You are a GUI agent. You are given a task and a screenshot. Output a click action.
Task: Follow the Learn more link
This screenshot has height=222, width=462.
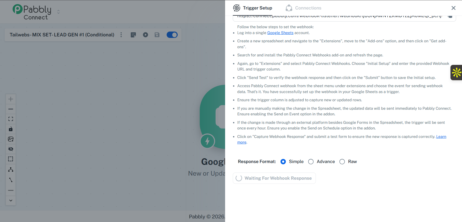pyautogui.click(x=441, y=137)
